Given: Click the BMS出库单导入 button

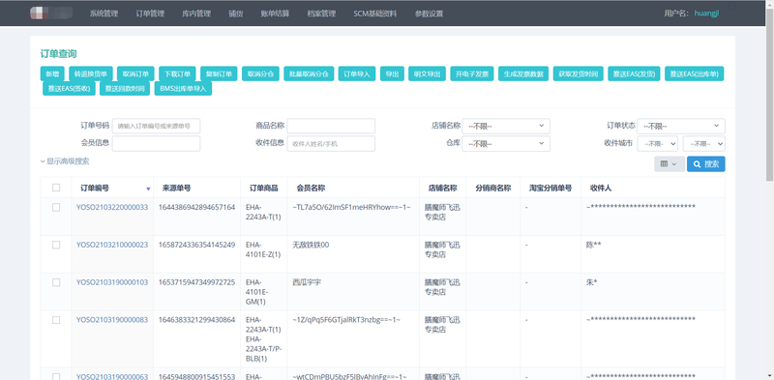Looking at the screenshot, I should 183,89.
